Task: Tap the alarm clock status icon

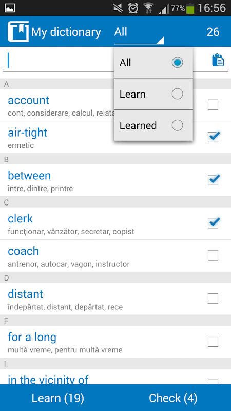Action: pos(133,8)
